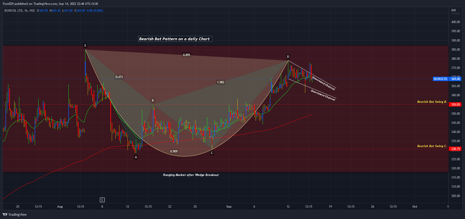Click the INR currency label

454,10
